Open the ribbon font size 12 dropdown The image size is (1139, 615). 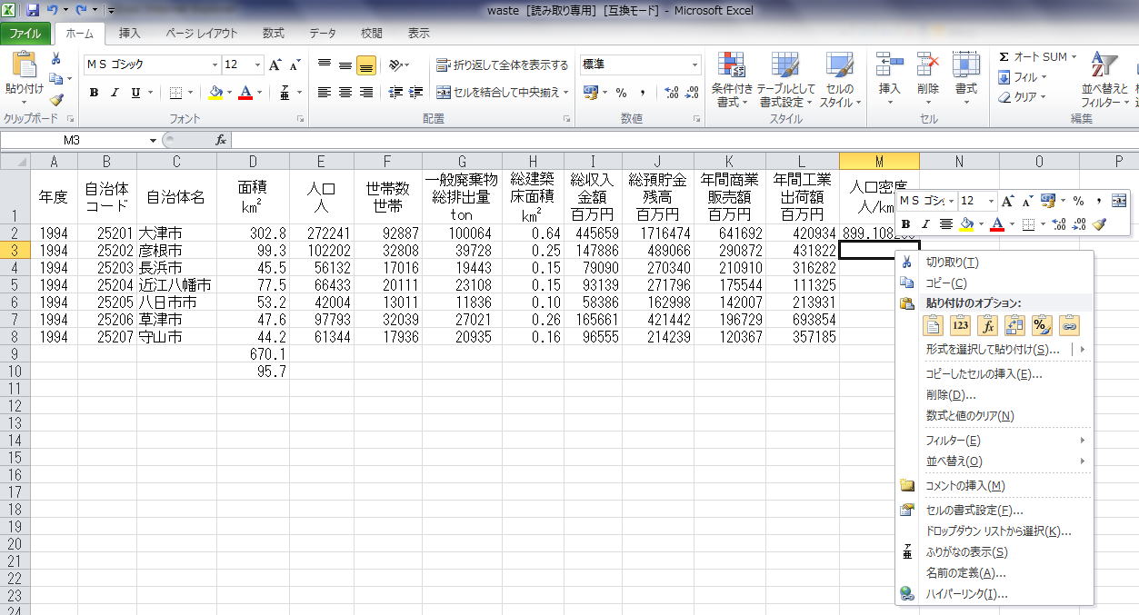pyautogui.click(x=258, y=64)
